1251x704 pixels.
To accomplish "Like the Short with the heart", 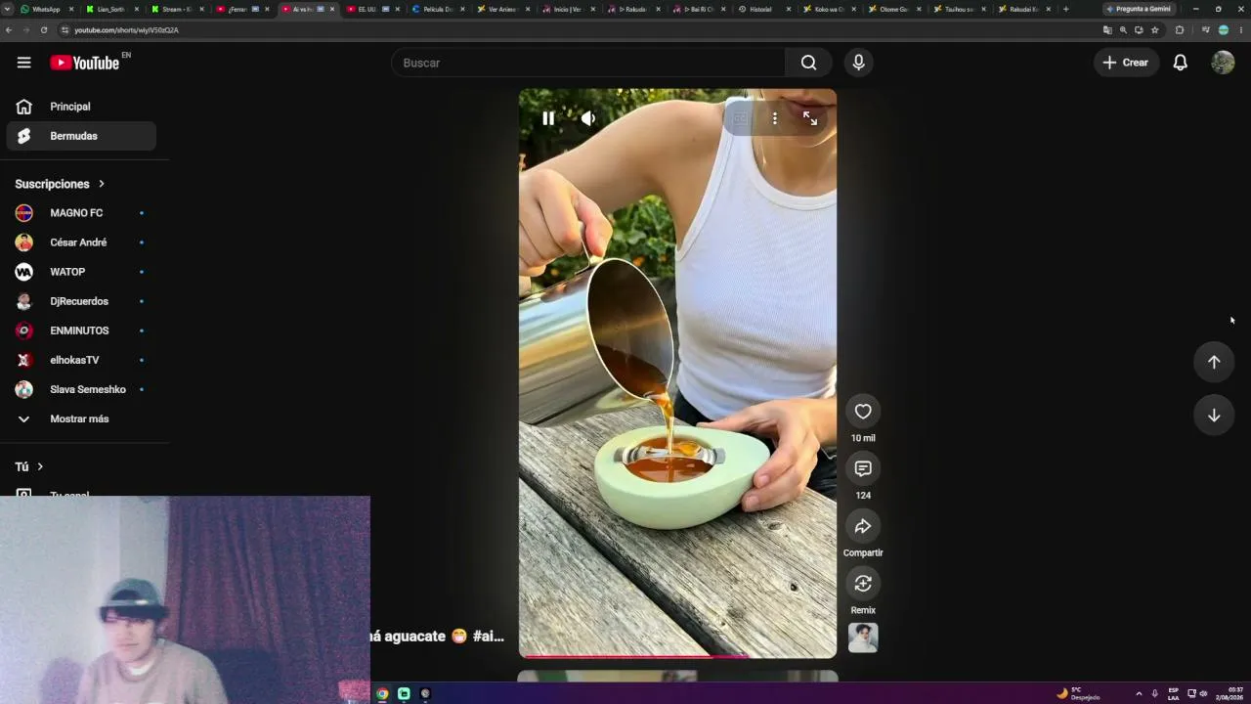I will (x=863, y=412).
